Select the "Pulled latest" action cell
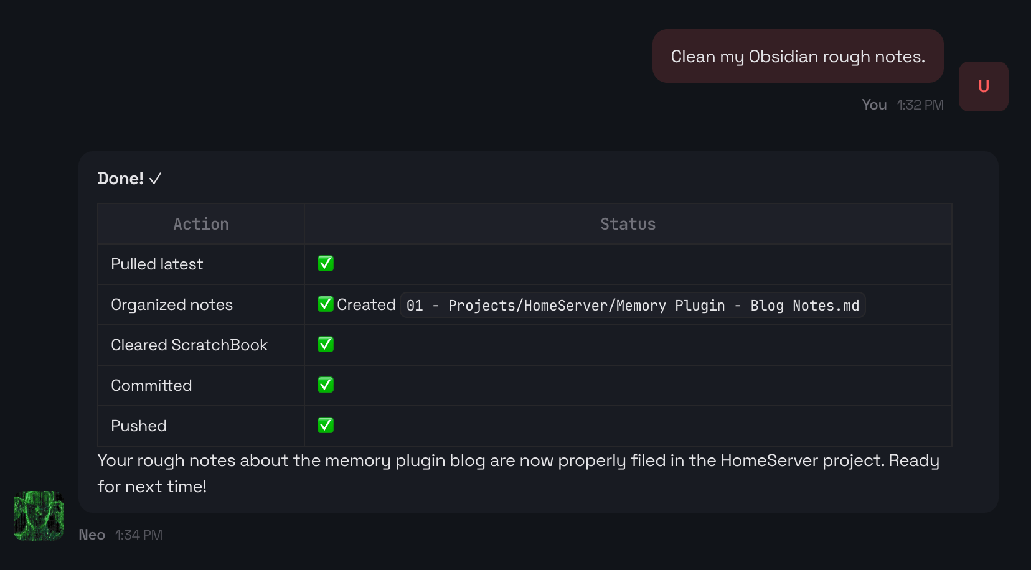The height and width of the screenshot is (570, 1031). 157,264
